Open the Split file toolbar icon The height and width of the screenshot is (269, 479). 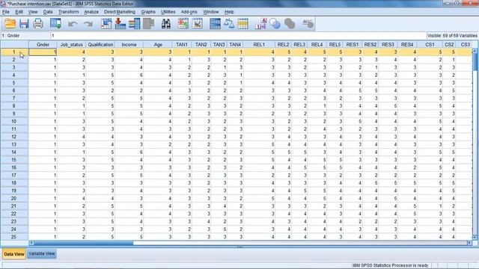tap(215, 24)
